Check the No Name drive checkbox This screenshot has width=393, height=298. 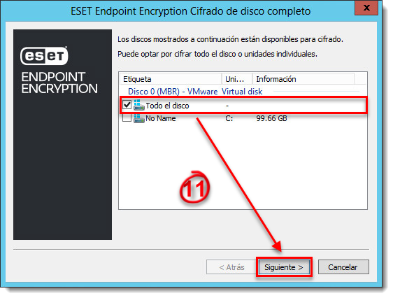click(x=127, y=118)
